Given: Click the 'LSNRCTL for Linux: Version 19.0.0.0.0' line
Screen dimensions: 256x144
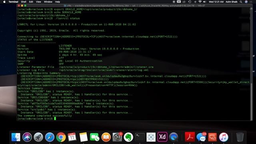Looking at the screenshot, I should 76,24.
